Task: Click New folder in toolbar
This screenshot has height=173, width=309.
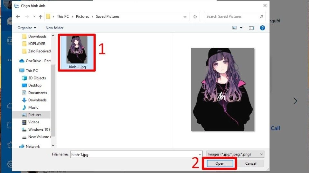Action: [x=54, y=28]
